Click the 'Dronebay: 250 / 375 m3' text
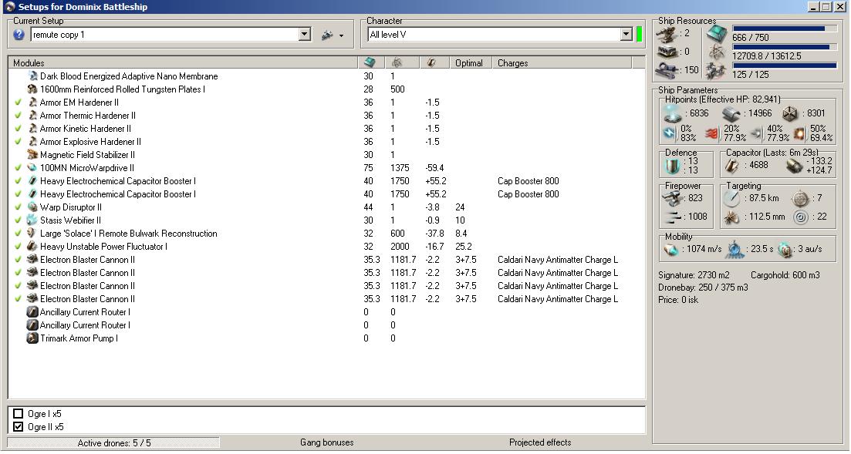This screenshot has height=454, width=851. coord(703,288)
